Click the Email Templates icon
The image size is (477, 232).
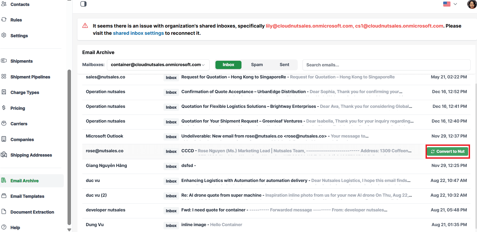pyautogui.click(x=4, y=196)
